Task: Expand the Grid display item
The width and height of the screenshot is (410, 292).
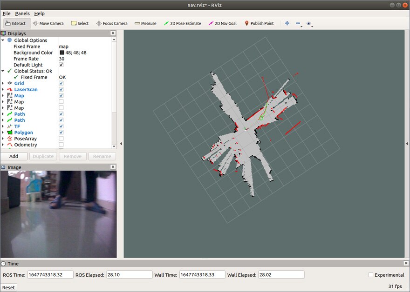Action: [x=3, y=83]
